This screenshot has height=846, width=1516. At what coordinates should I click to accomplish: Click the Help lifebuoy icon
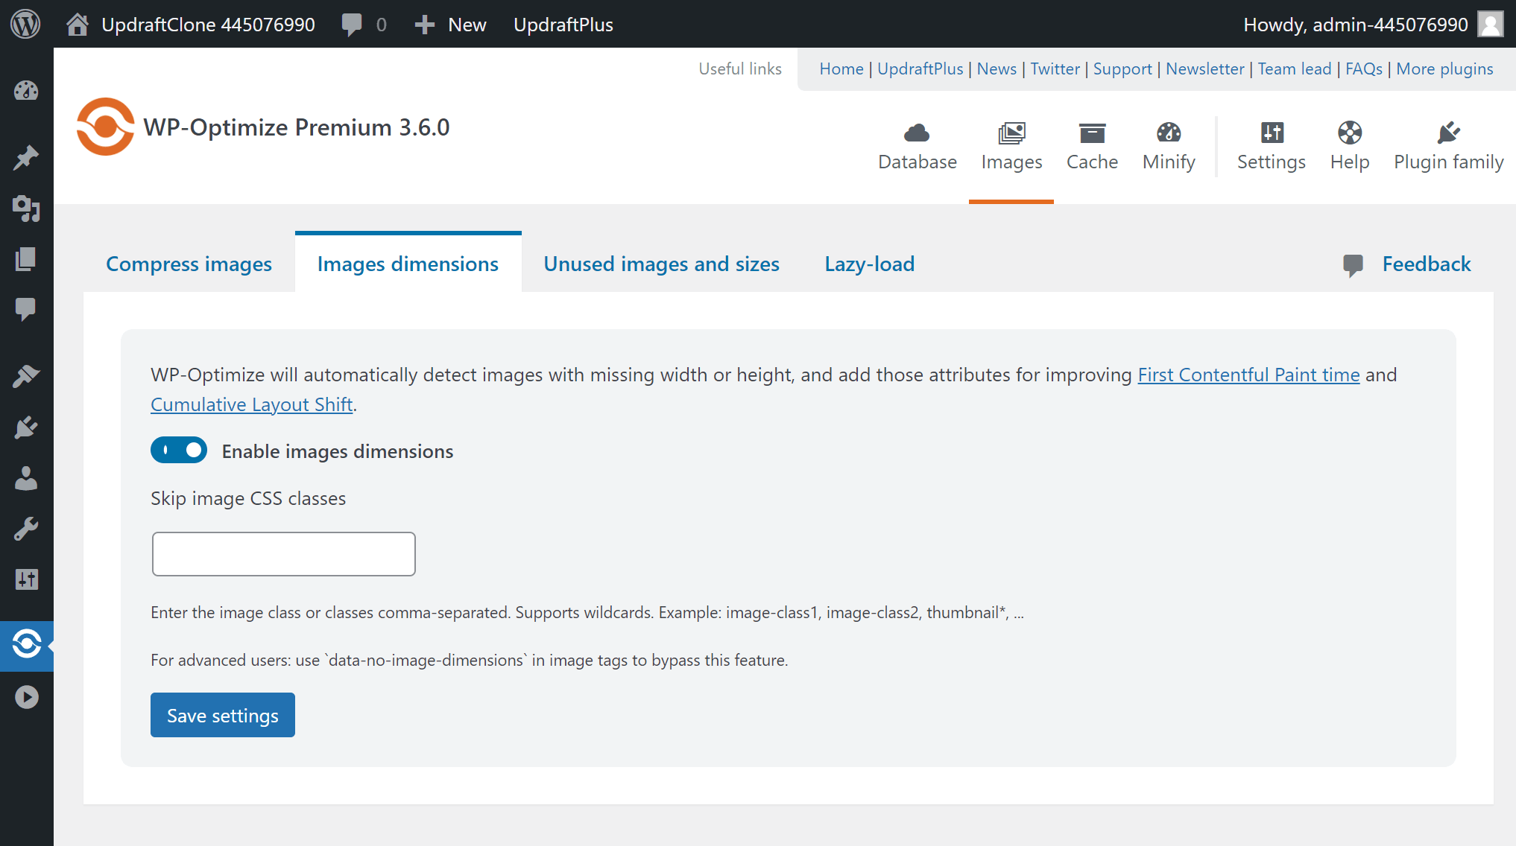tap(1350, 133)
